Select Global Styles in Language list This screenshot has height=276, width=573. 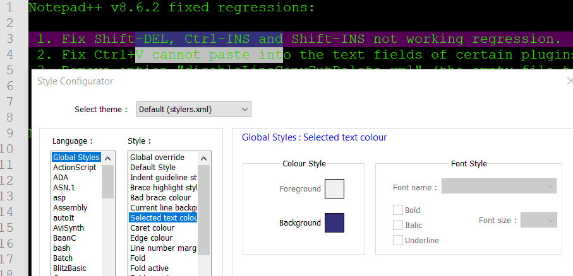click(76, 157)
